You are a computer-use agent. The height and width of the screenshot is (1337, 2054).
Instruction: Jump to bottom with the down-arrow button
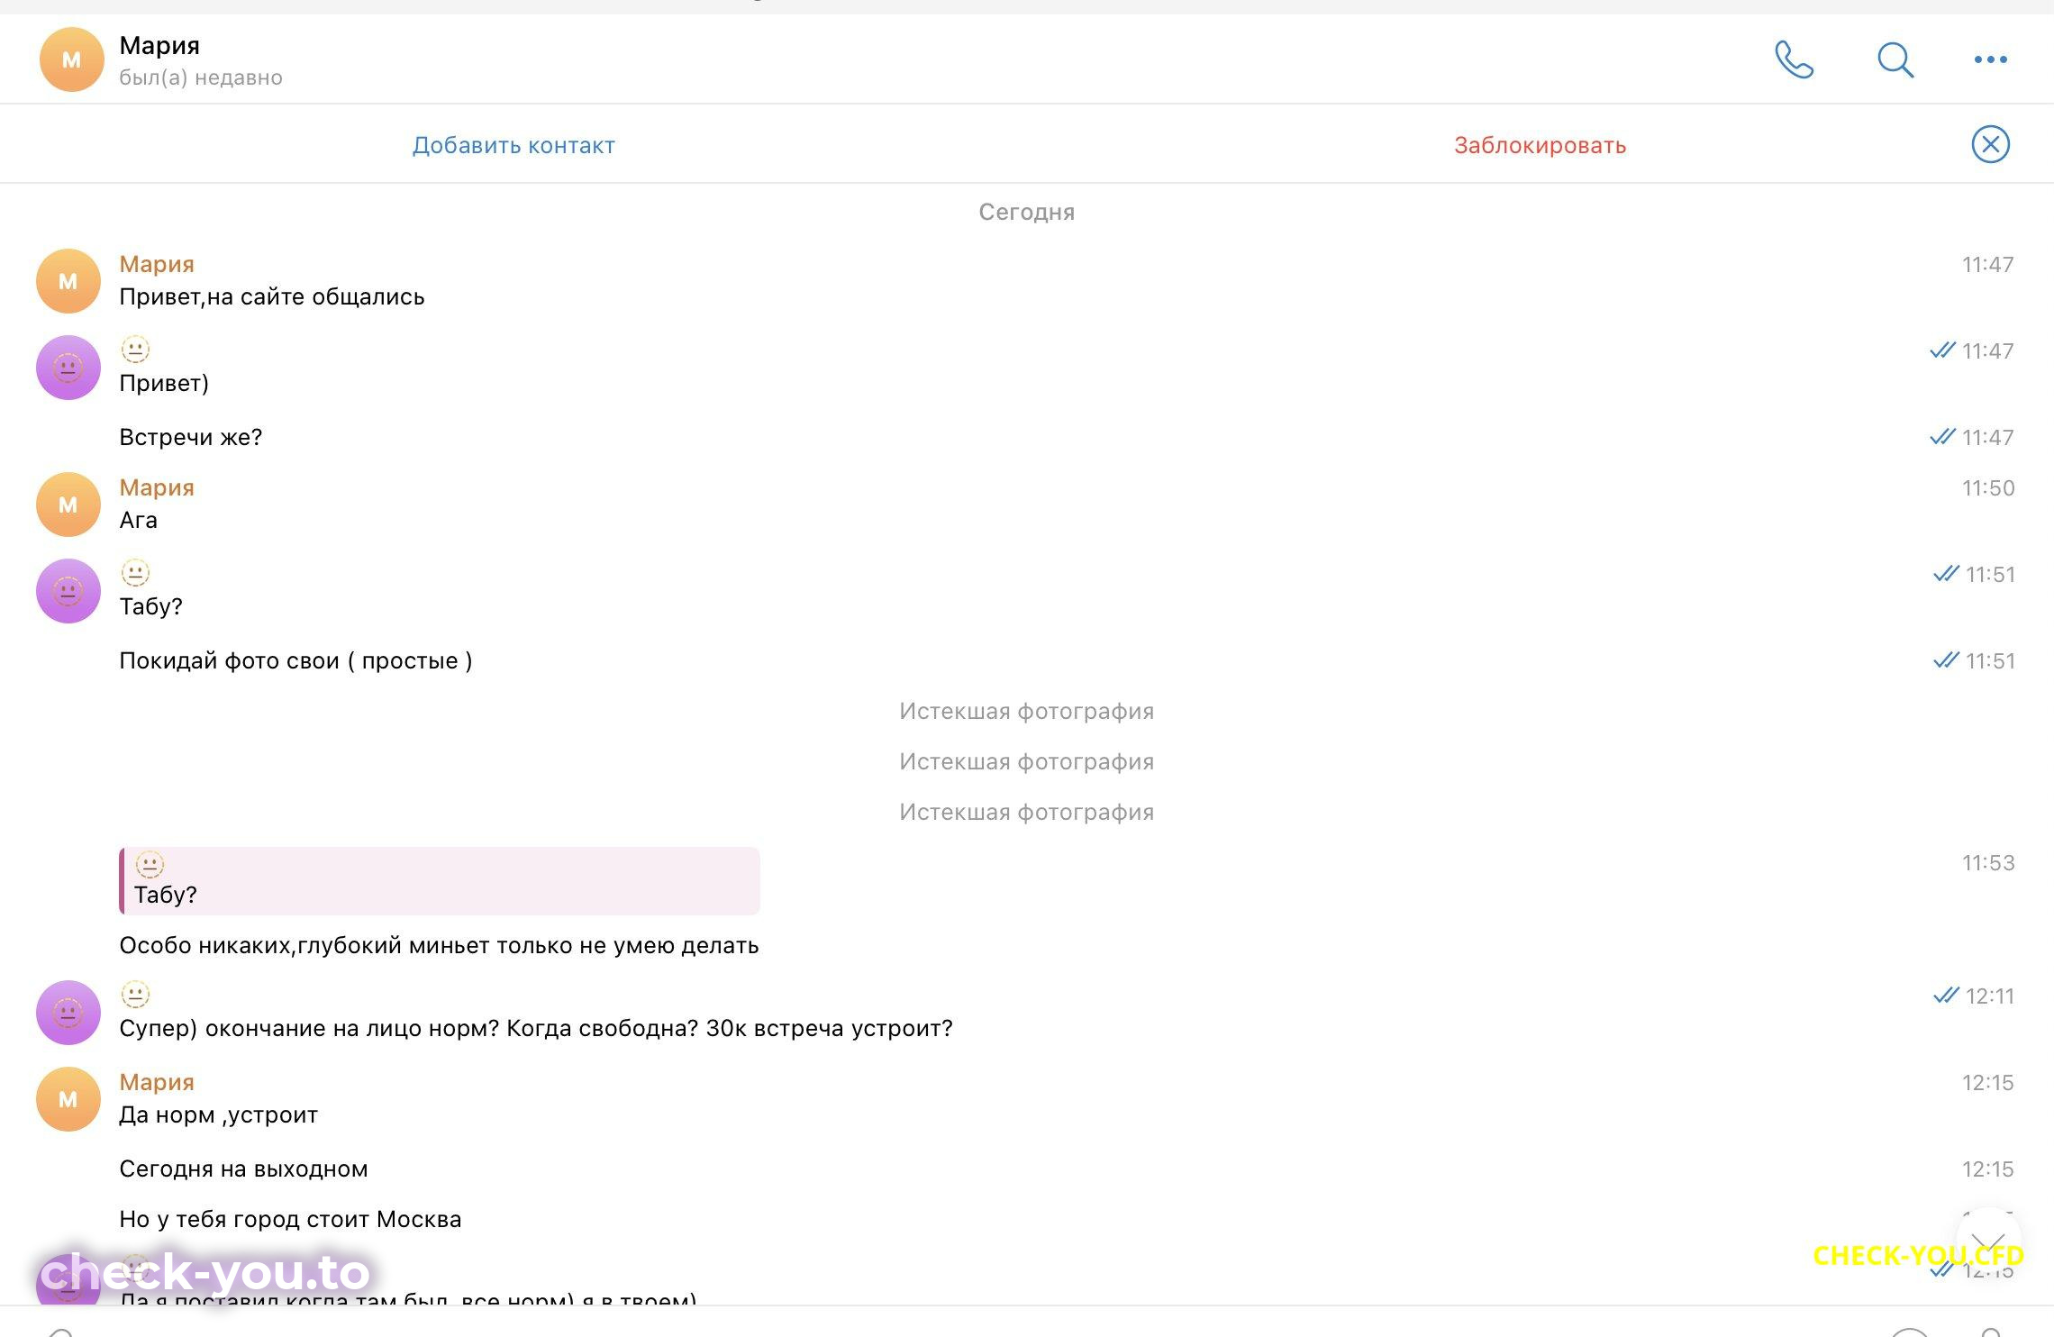tap(1989, 1241)
